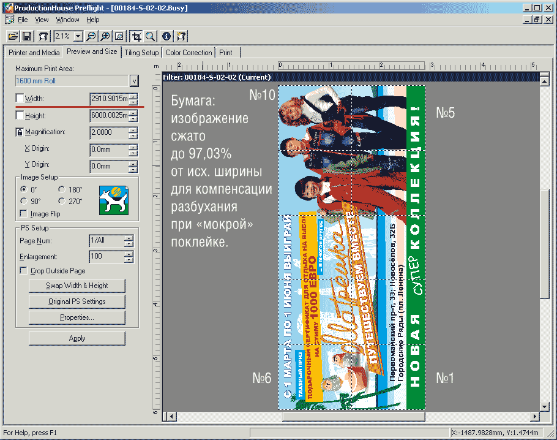Click the Y Origin input field
The height and width of the screenshot is (440, 557).
pos(109,167)
